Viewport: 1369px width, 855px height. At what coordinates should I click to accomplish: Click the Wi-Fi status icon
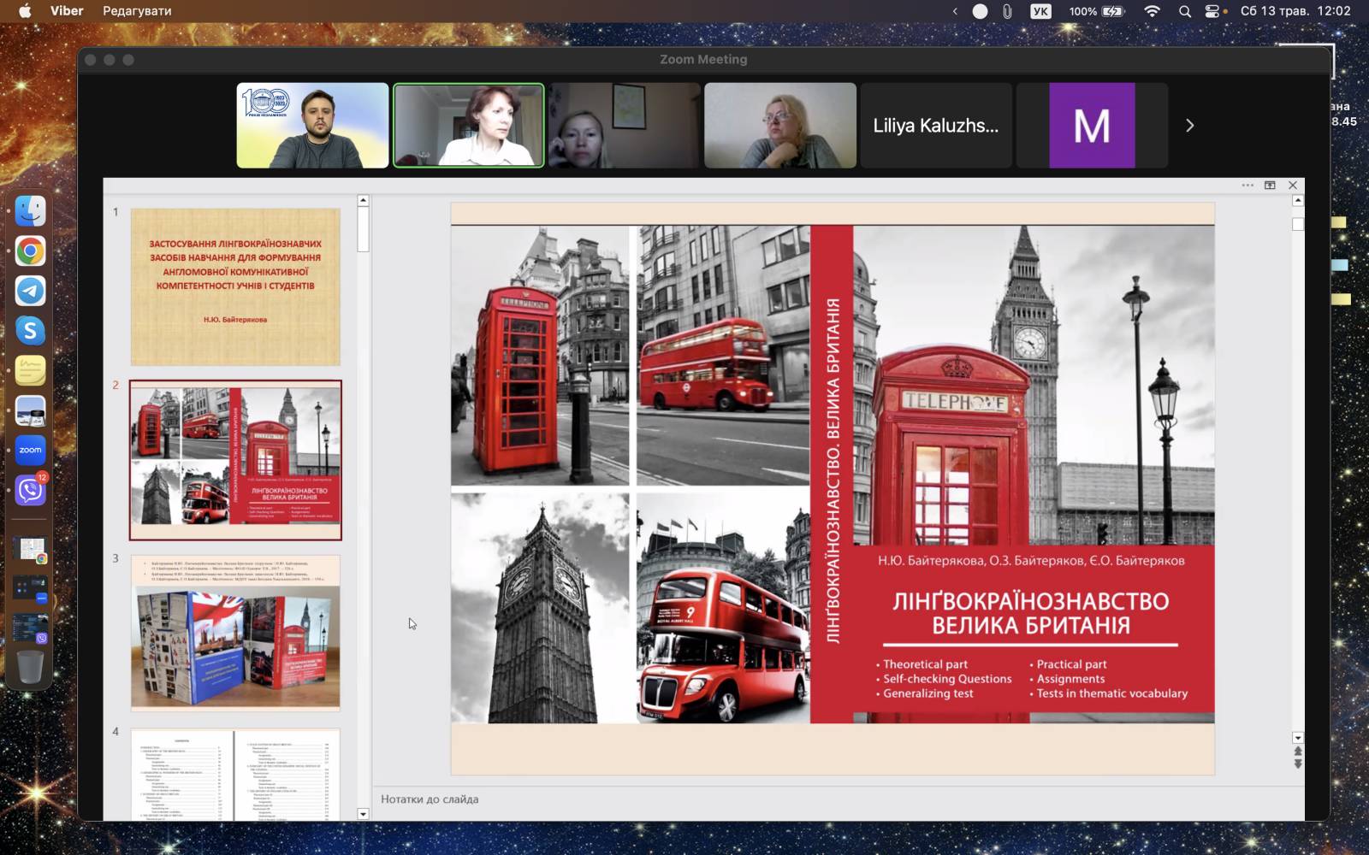point(1152,11)
